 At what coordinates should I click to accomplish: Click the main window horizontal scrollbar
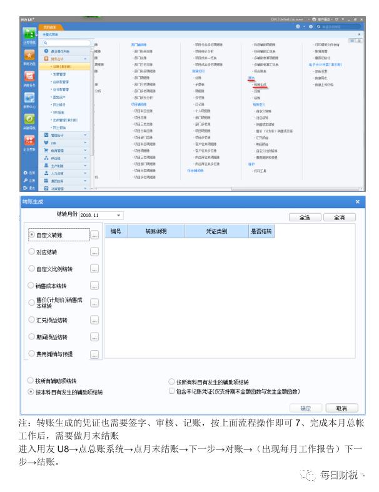point(295,189)
